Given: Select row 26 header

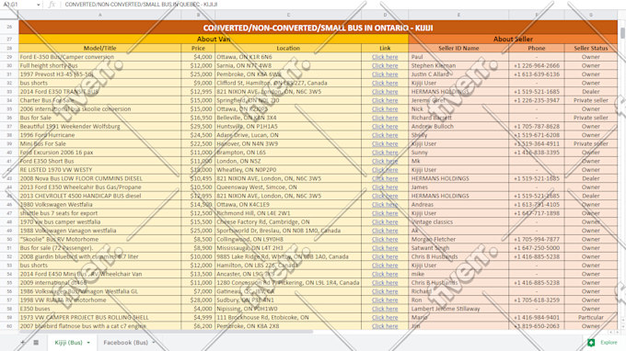Looking at the screenshot, I should coord(9,28).
